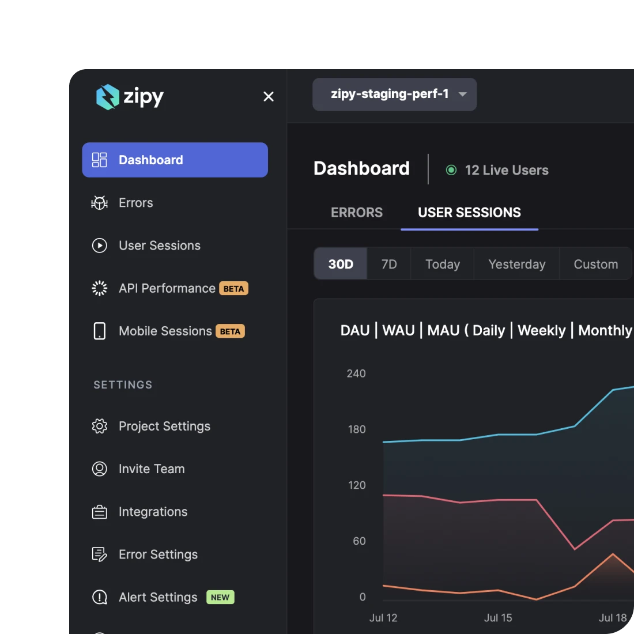Viewport: 634px width, 634px height.
Task: Click NEW badge beside Alert Settings
Action: tap(220, 597)
